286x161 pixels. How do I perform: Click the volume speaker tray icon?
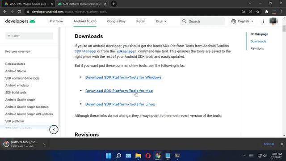pos(265,156)
